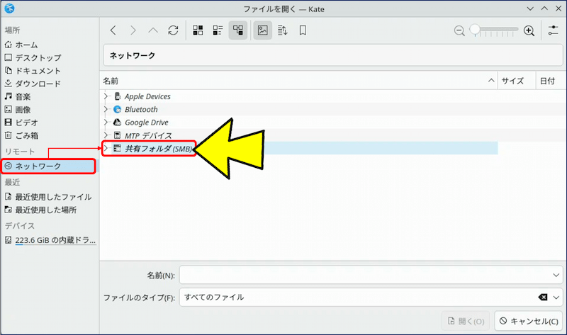Select ネットワーク under リモート
Screen dimensions: 567x335
(48, 166)
